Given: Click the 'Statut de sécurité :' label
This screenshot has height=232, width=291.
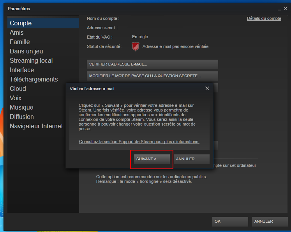Looking at the screenshot, I should coord(105,46).
